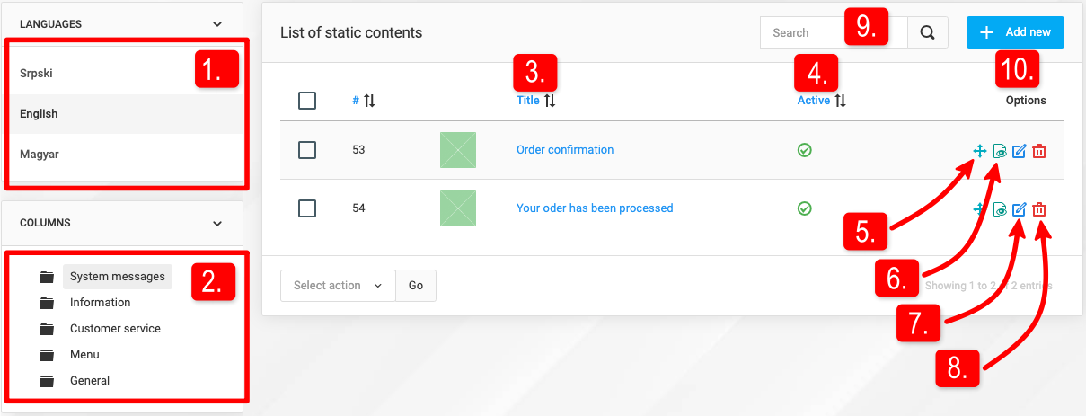Collapse the Languages panel
Screen dimensions: 1086x416
216,24
